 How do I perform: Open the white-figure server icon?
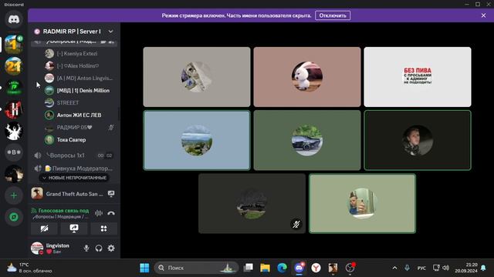(x=14, y=132)
